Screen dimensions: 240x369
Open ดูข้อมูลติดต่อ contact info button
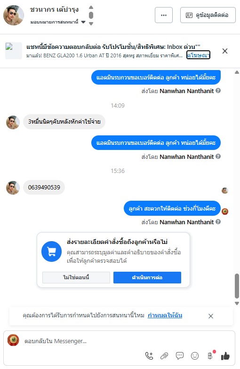point(208,15)
